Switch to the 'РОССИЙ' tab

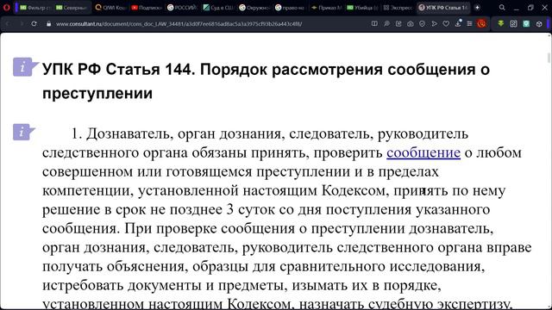pos(183,8)
